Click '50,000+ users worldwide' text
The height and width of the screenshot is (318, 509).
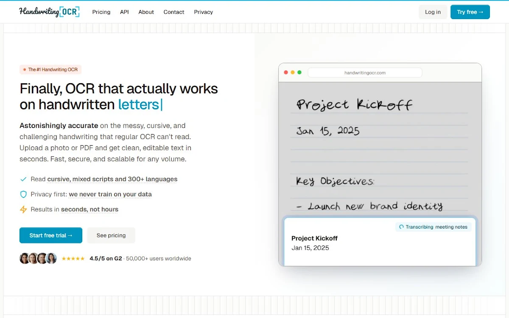[159, 258]
